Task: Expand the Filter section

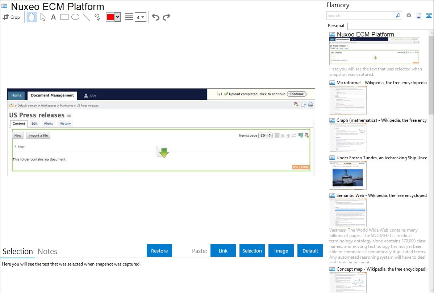Action: (20, 147)
